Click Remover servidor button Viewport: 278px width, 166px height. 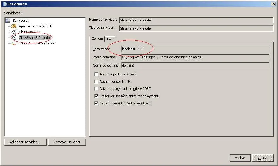tap(67, 142)
